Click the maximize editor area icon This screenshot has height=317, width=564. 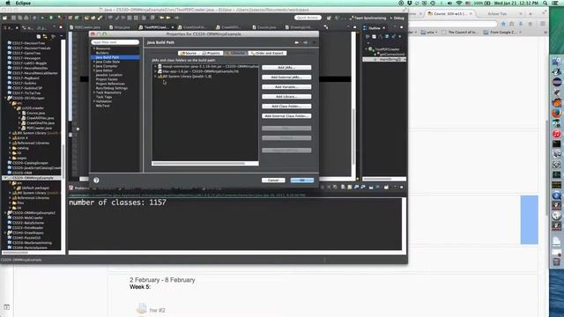(x=354, y=27)
